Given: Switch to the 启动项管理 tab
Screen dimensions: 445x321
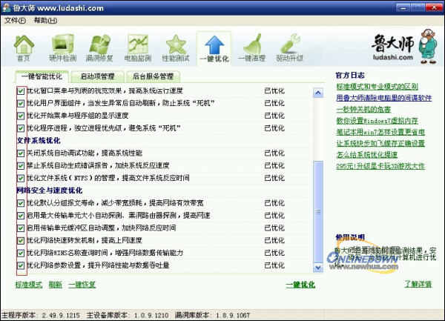Looking at the screenshot, I should [97, 76].
